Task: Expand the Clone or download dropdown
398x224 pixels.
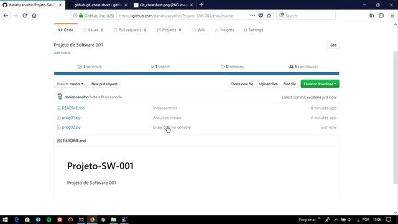Action: click(x=320, y=84)
